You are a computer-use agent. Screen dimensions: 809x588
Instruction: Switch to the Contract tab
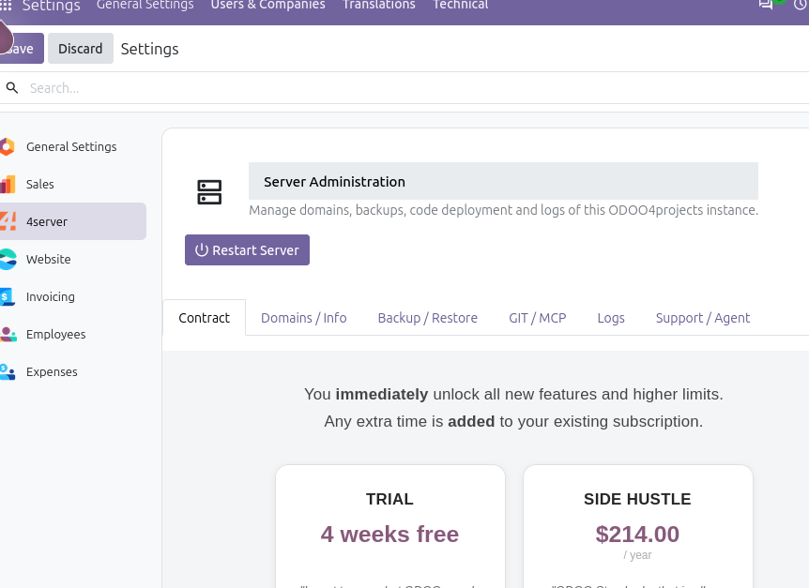pos(205,318)
